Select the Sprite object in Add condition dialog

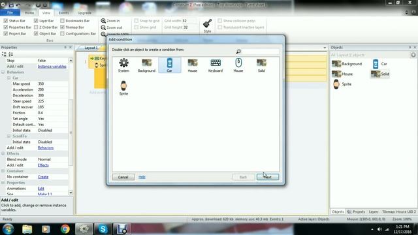[123, 88]
